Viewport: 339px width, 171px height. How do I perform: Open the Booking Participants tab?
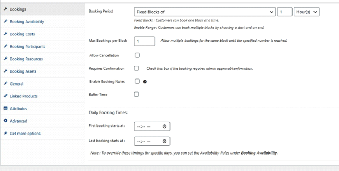click(x=27, y=47)
